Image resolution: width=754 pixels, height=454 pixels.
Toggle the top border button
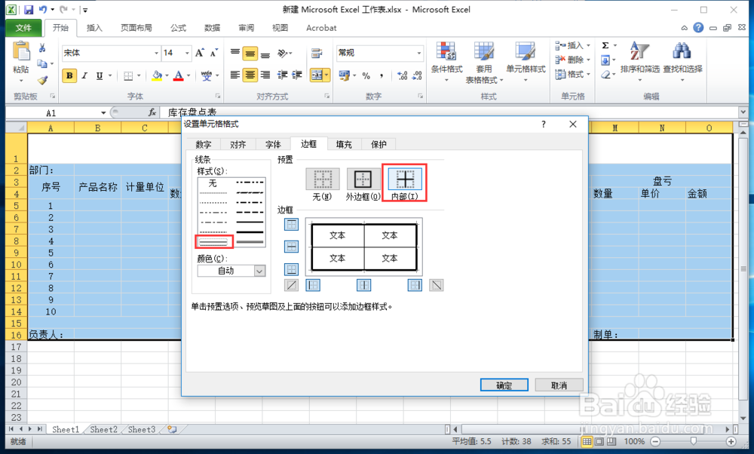tap(291, 225)
